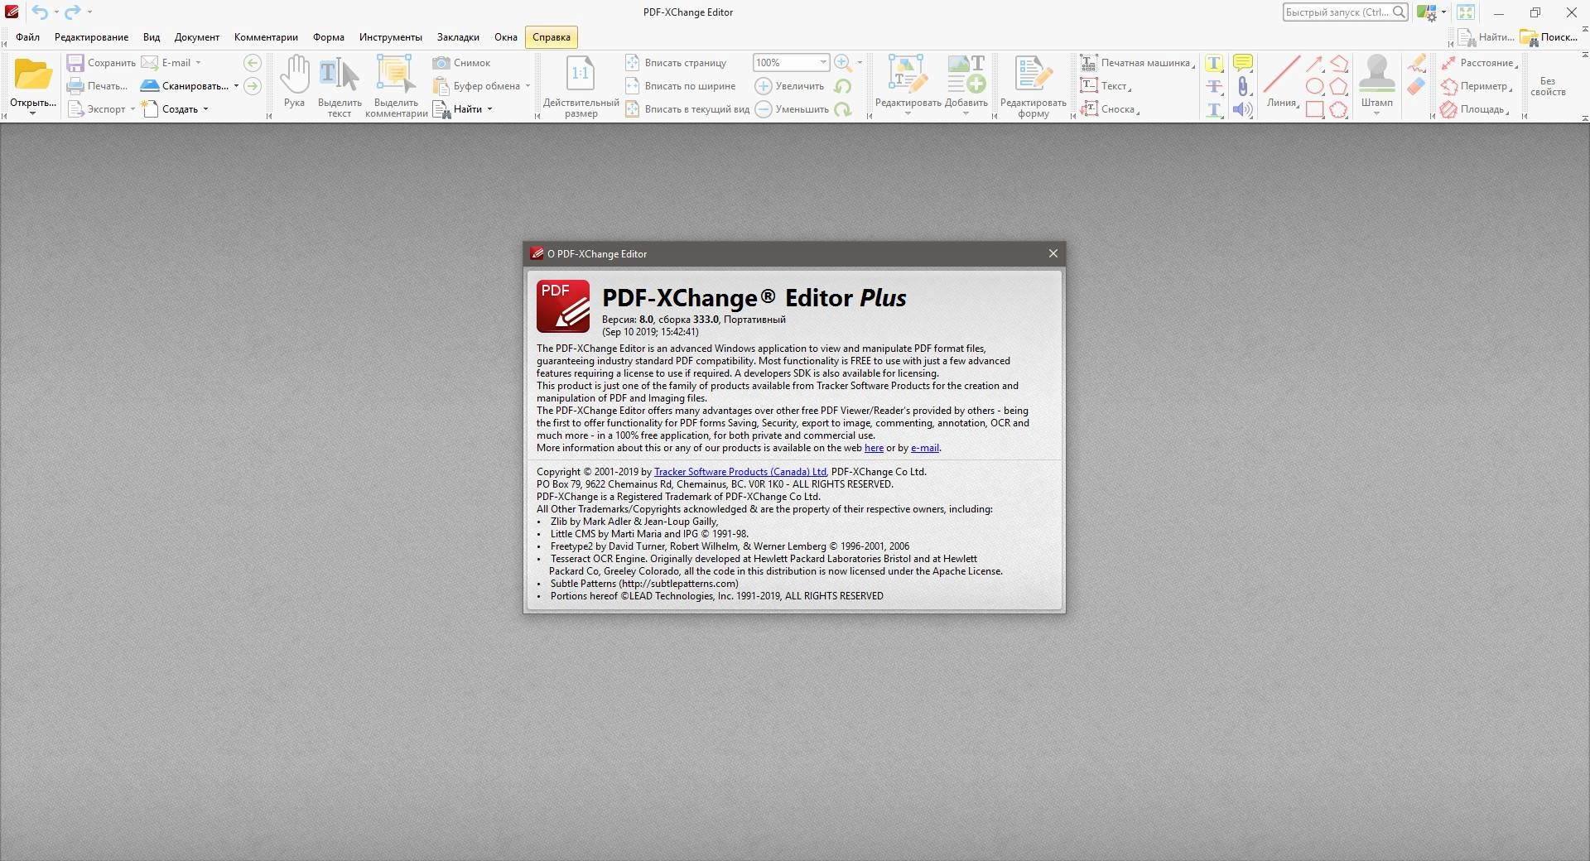Open the Справка menu

[552, 37]
